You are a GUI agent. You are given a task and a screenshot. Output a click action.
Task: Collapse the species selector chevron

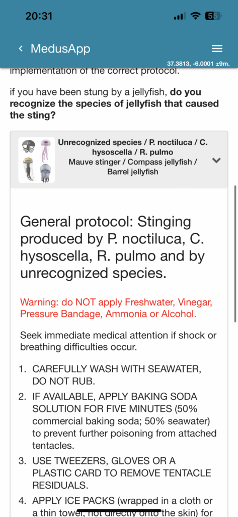tap(216, 161)
